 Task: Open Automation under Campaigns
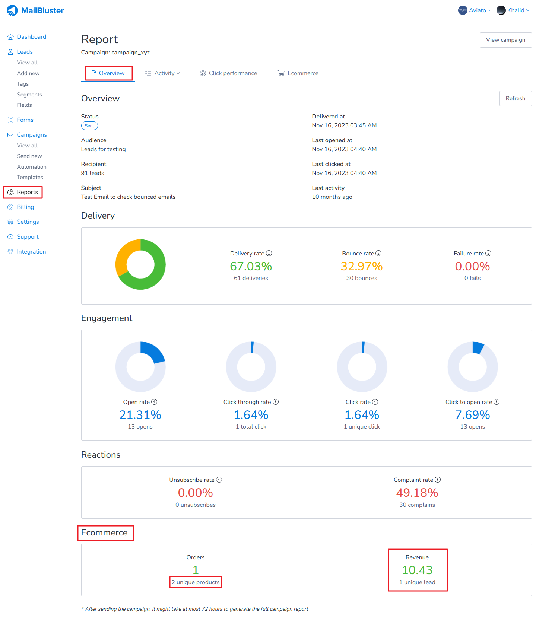[x=32, y=167]
